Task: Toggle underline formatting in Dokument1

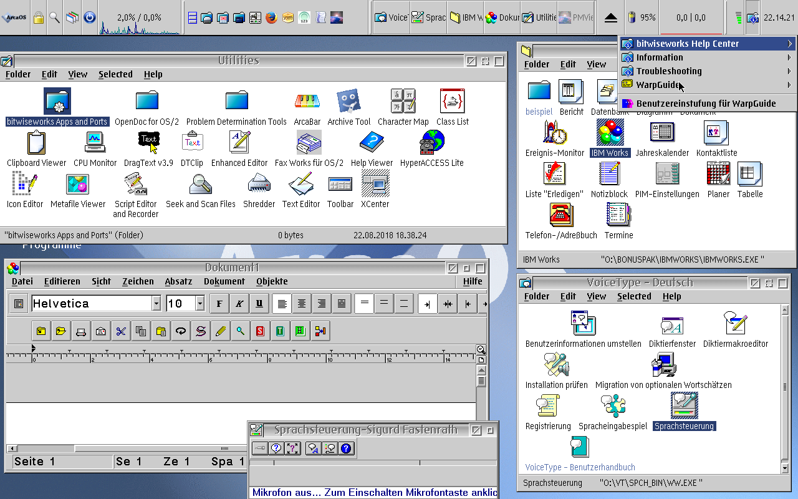Action: 259,304
